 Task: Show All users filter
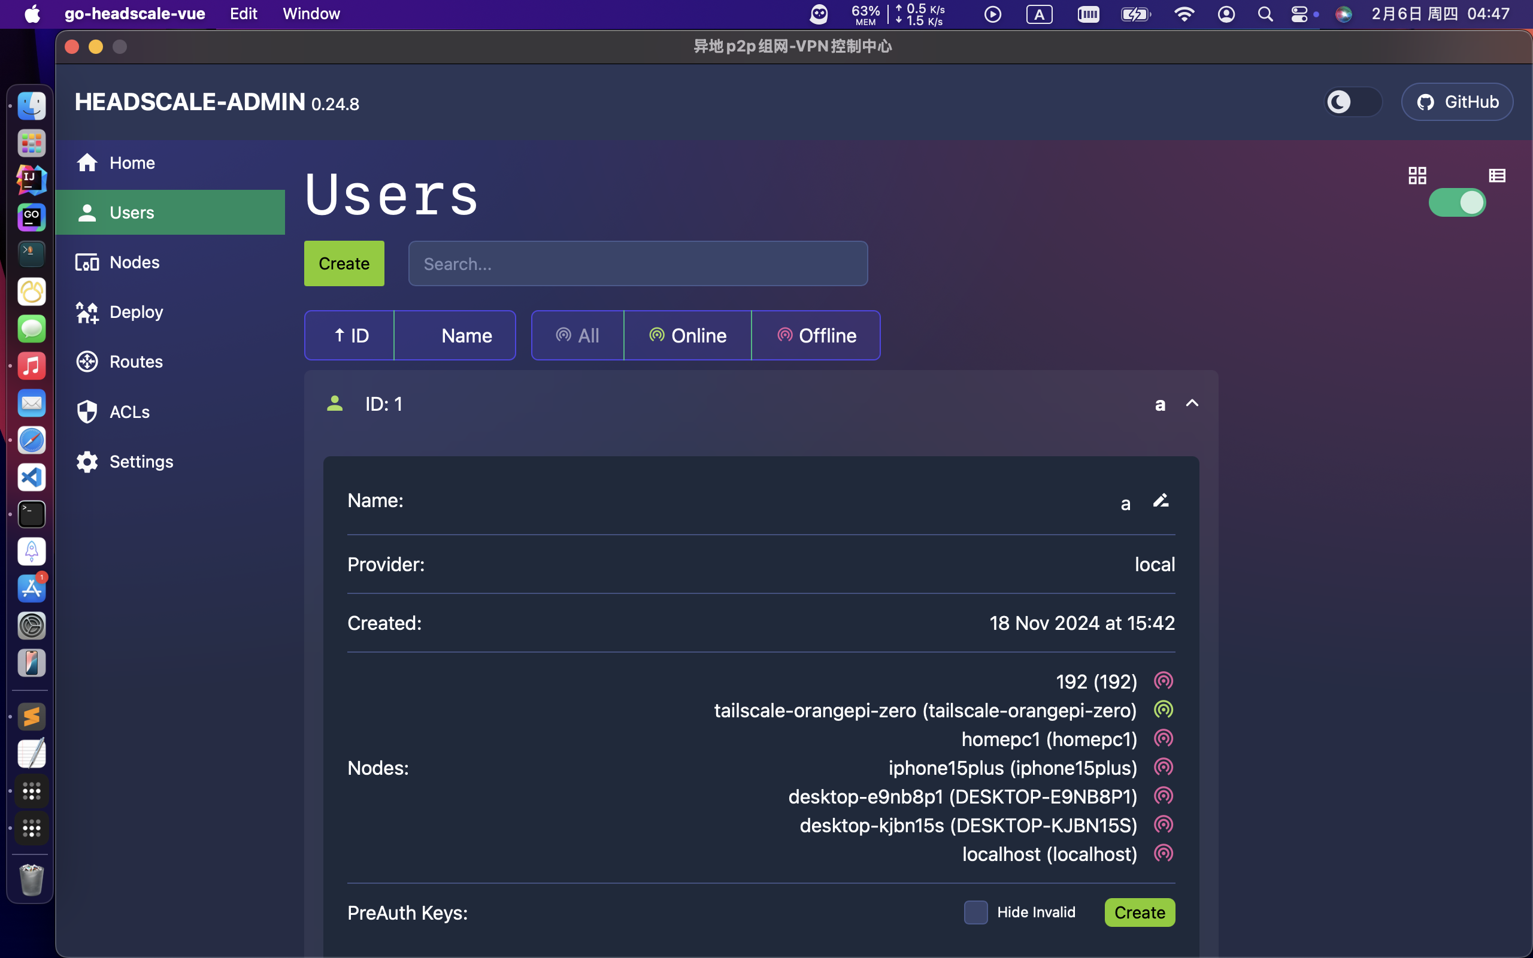[x=578, y=335]
